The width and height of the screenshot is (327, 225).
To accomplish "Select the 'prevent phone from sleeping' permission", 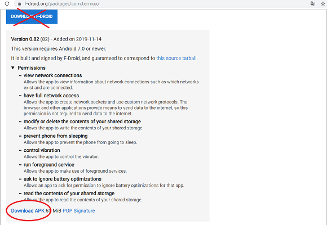I will 55,136.
